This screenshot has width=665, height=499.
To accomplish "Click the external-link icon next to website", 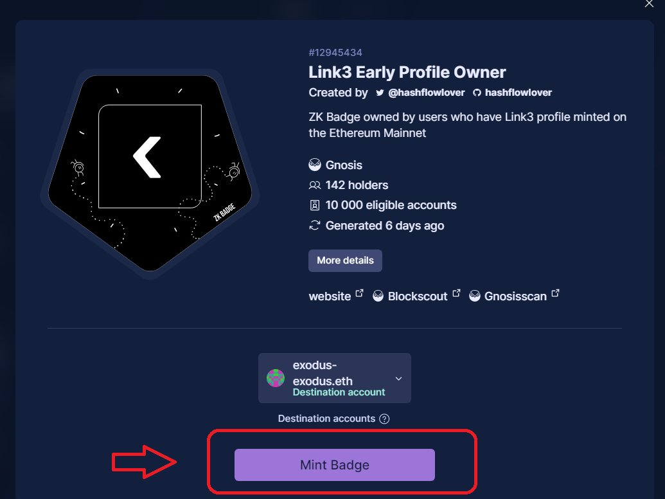I will coord(359,294).
